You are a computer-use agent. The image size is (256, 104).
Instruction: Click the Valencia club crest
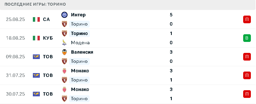(64, 52)
